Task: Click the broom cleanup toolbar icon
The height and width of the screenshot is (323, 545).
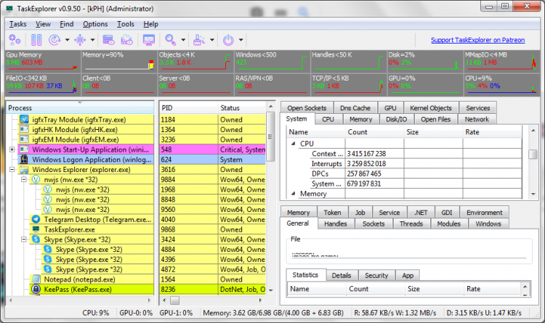Action: [x=198, y=40]
